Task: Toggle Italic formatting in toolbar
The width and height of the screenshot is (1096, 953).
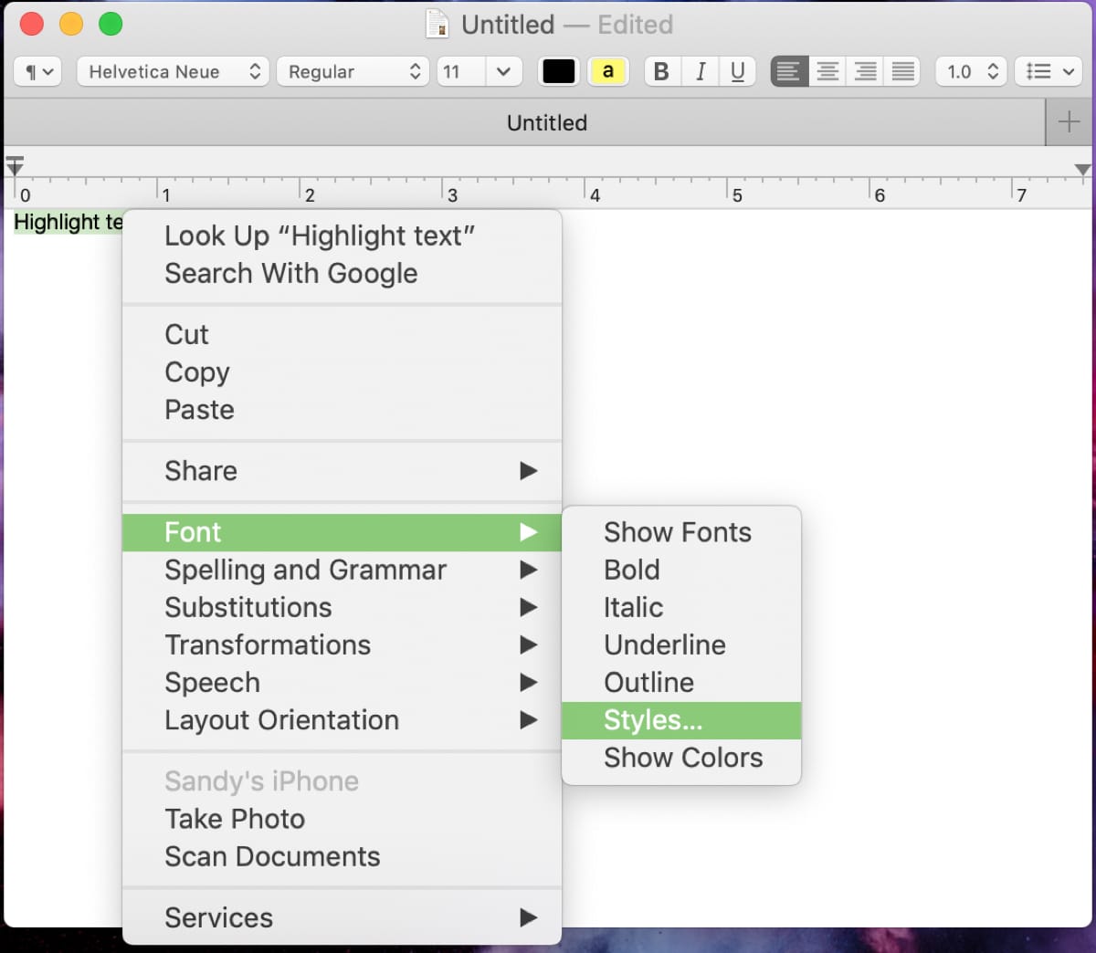Action: [x=701, y=71]
